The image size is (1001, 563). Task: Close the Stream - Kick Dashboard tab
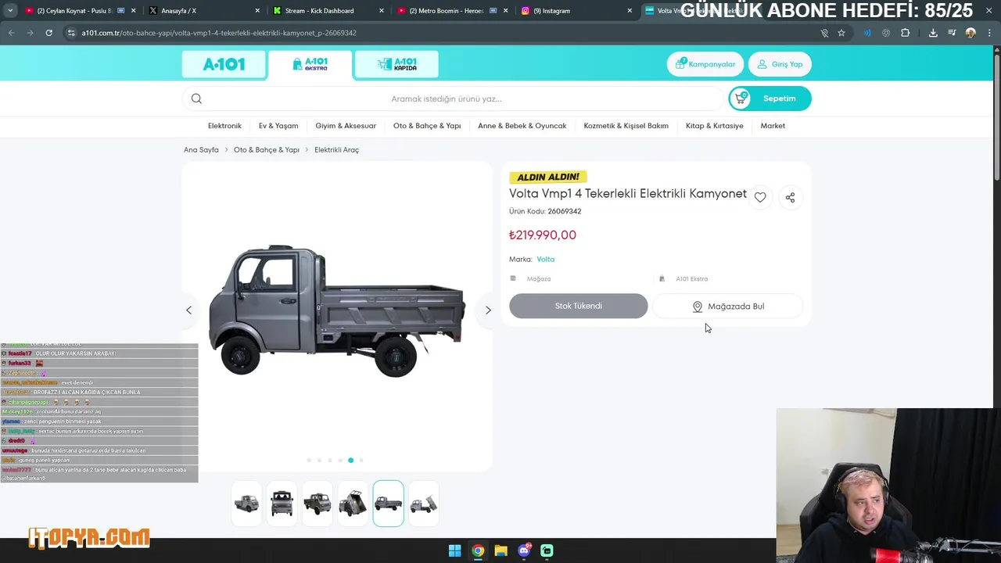point(382,11)
